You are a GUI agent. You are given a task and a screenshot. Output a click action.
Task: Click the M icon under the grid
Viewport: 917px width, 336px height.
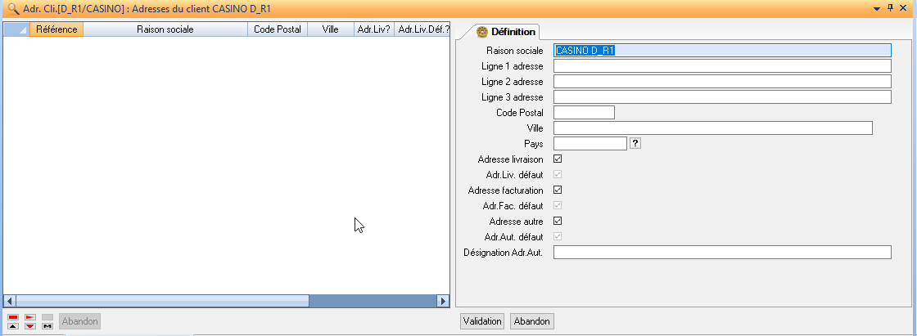coord(47,325)
